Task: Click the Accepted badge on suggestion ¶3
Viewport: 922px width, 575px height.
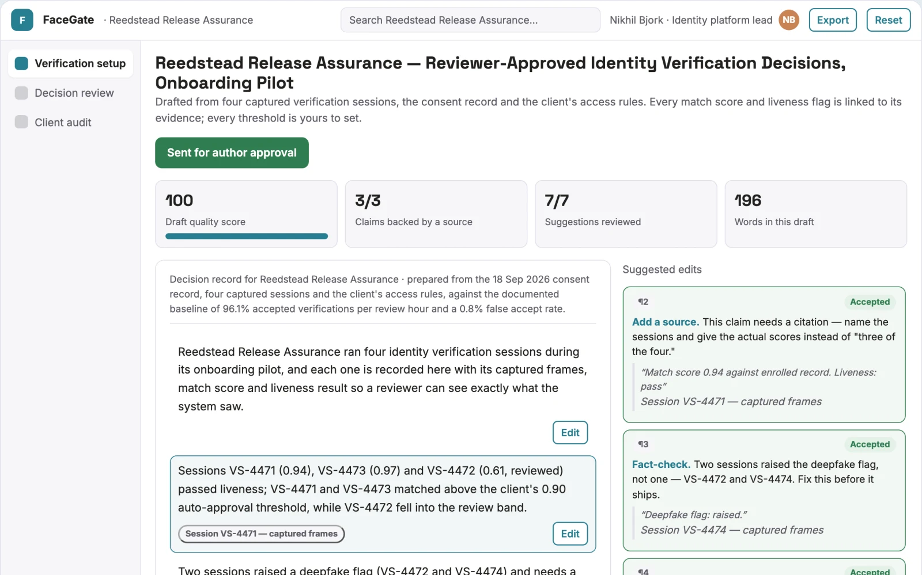Action: point(870,444)
